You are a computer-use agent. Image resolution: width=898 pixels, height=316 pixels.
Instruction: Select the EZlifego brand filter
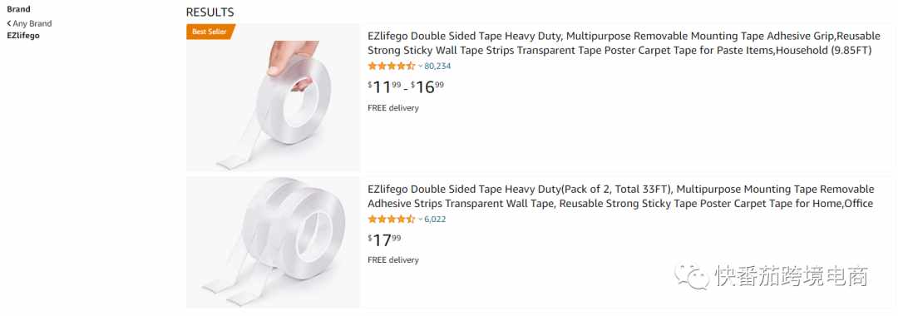tap(23, 36)
